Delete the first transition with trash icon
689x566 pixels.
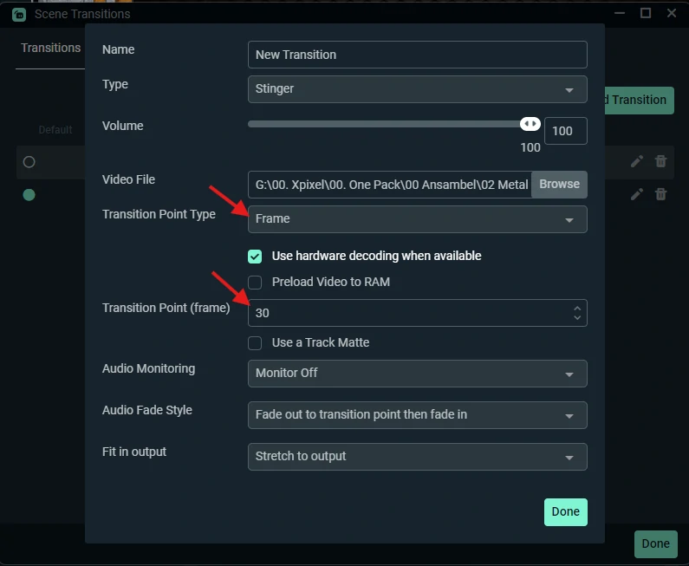coord(660,161)
